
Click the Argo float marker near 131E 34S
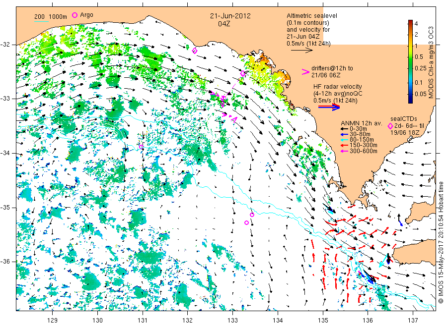click(141, 147)
